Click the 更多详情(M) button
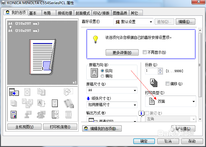The image size is (206, 147). [x=122, y=53]
